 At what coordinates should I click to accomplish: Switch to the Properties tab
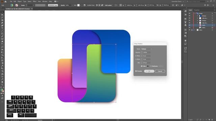tap(197, 10)
